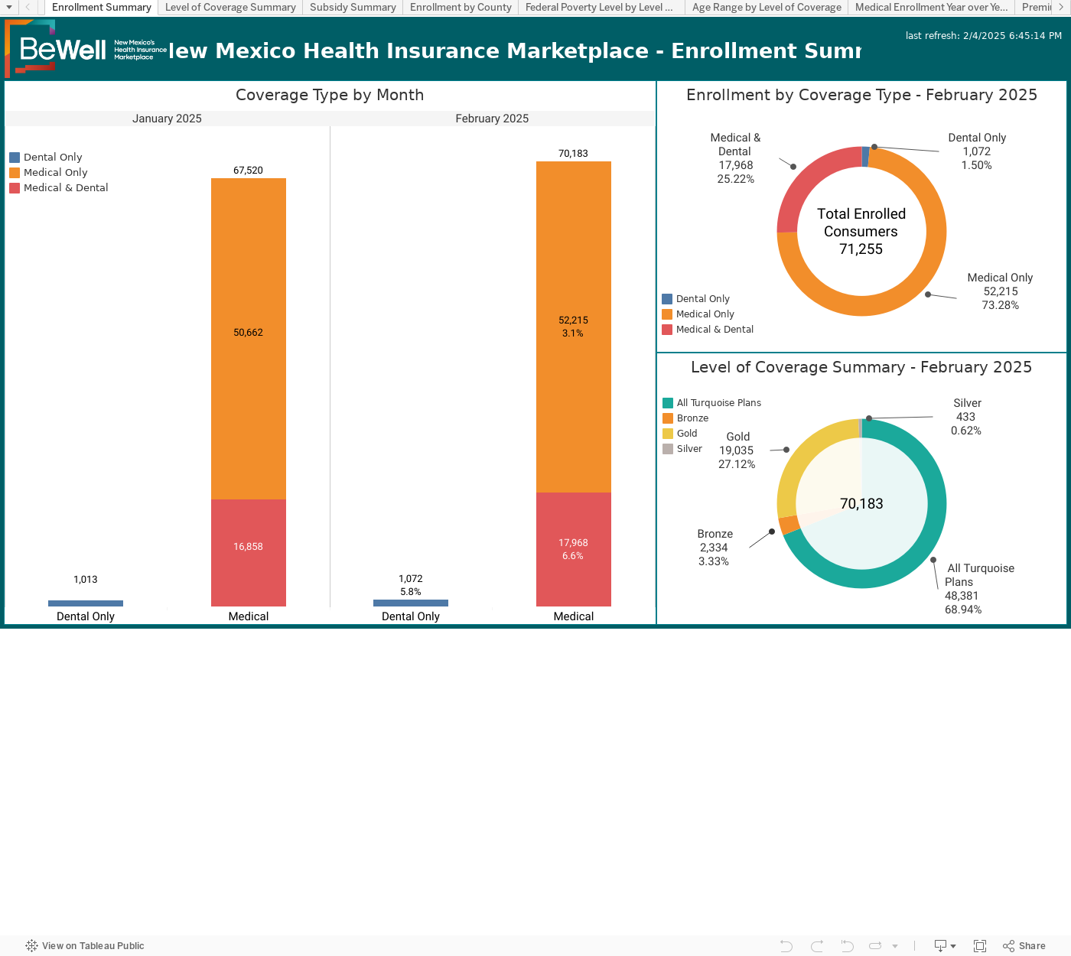Go to the Enrollment by County tab
This screenshot has height=956, width=1071.
461,8
